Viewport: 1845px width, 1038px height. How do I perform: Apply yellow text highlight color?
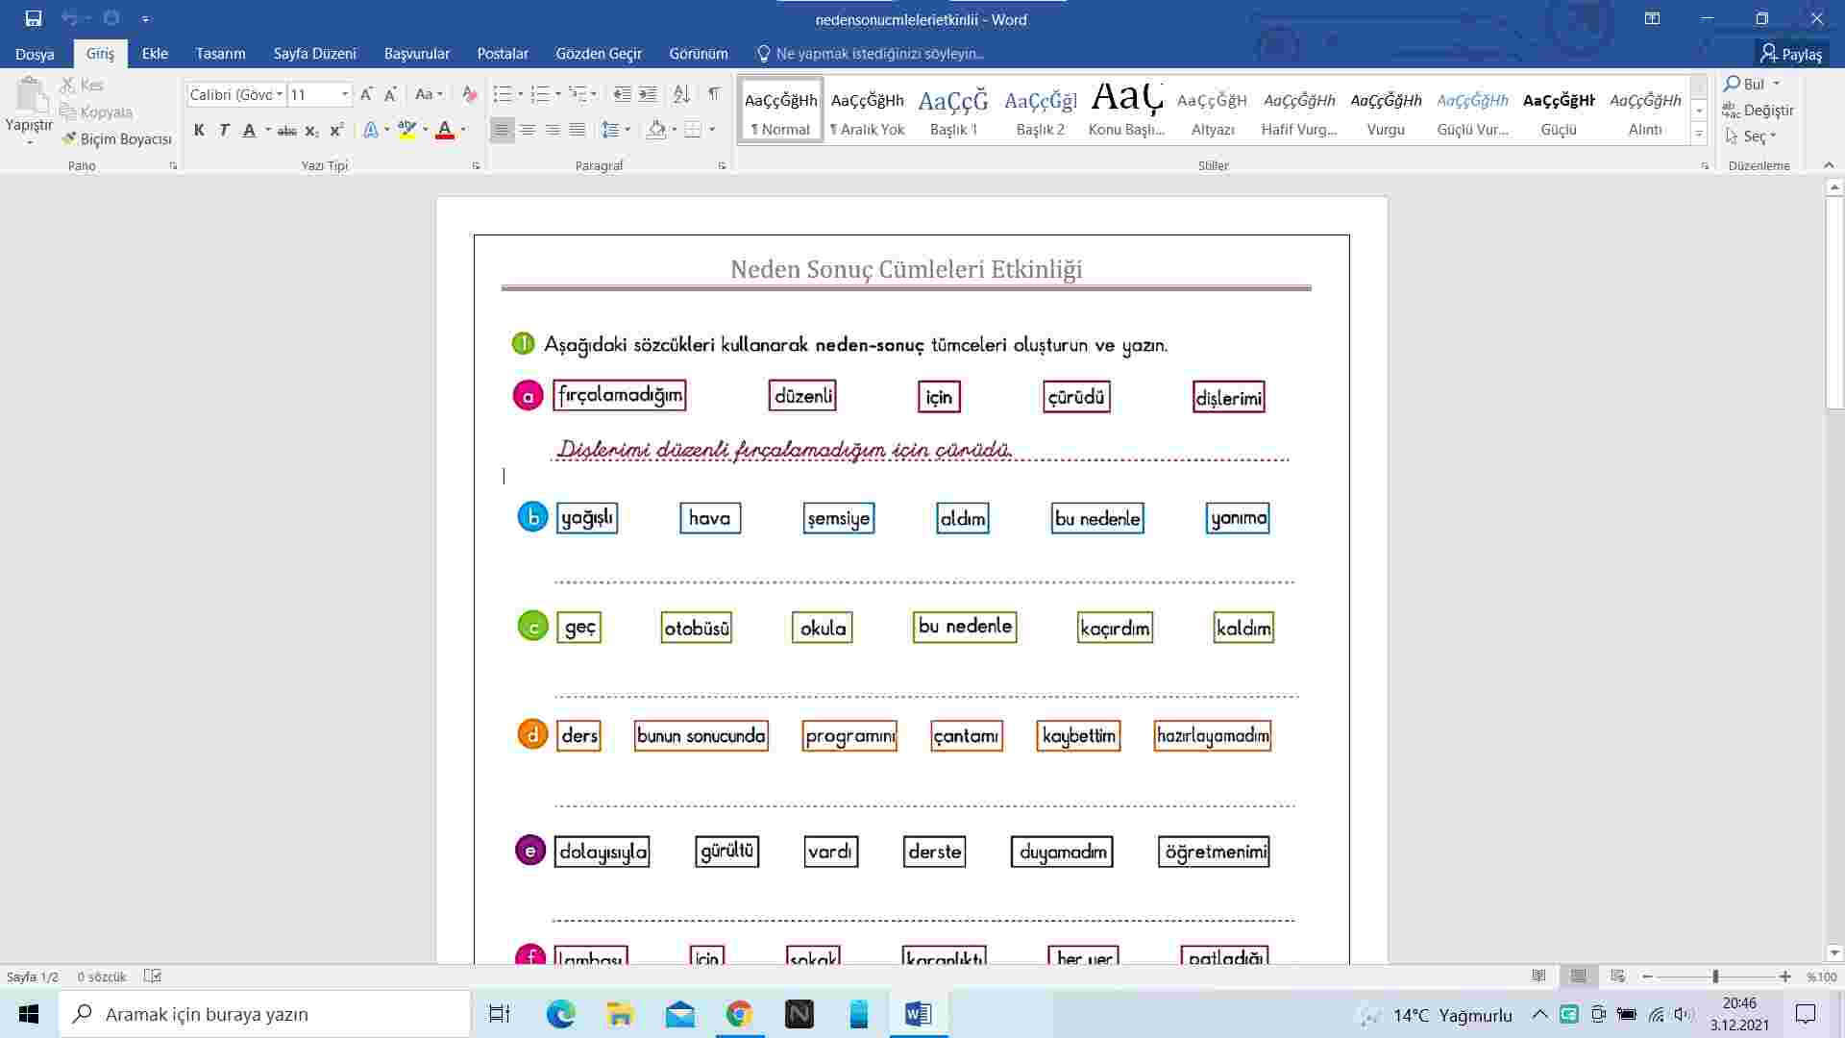point(407,130)
